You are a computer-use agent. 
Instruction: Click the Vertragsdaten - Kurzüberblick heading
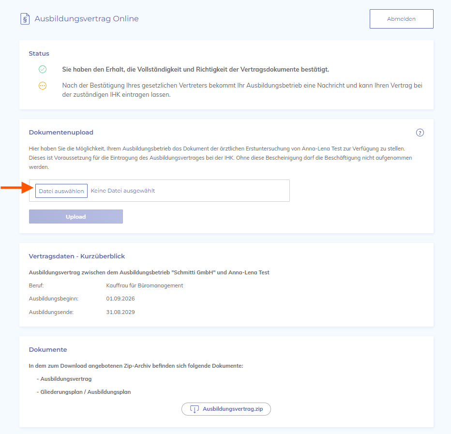click(77, 256)
